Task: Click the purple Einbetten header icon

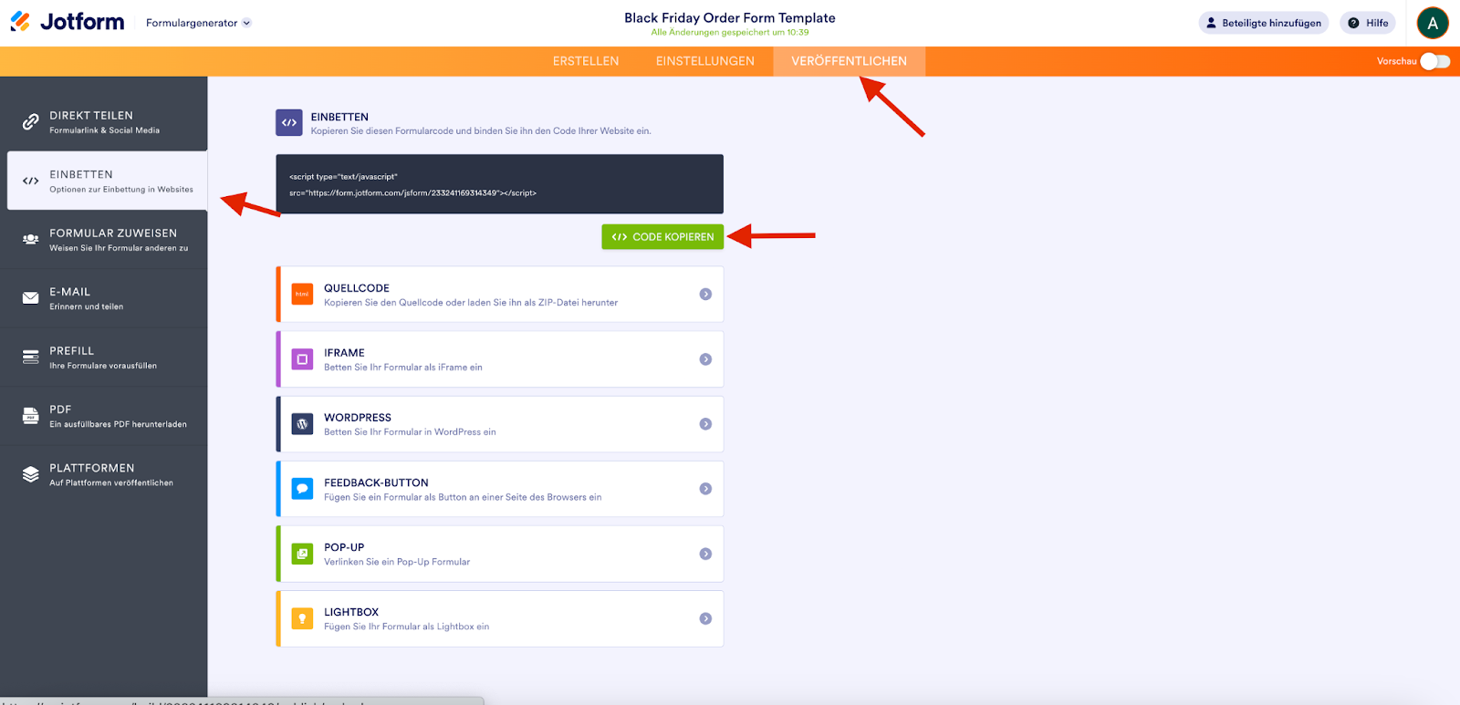Action: click(289, 122)
